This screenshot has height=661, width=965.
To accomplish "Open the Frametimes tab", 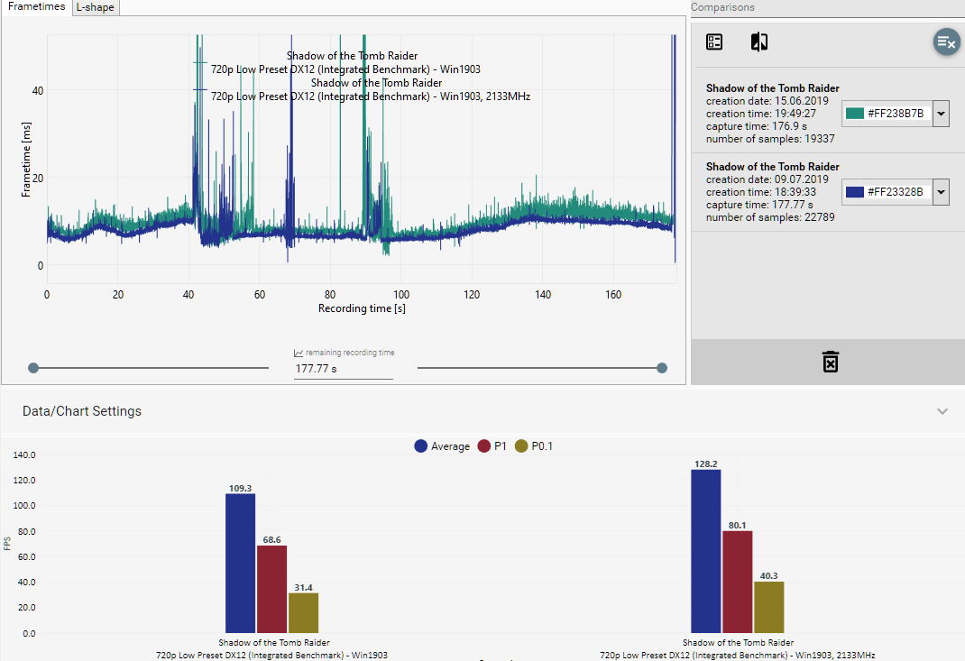I will click(36, 7).
